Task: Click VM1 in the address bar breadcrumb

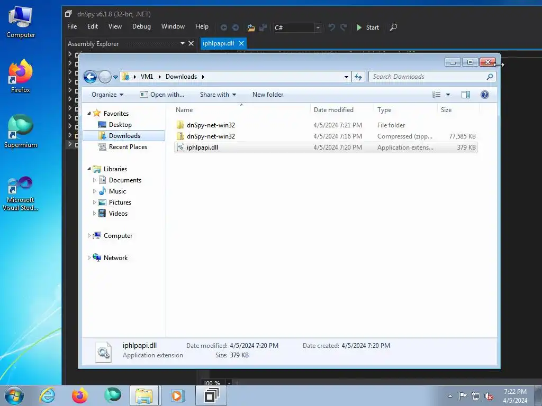Action: [147, 77]
